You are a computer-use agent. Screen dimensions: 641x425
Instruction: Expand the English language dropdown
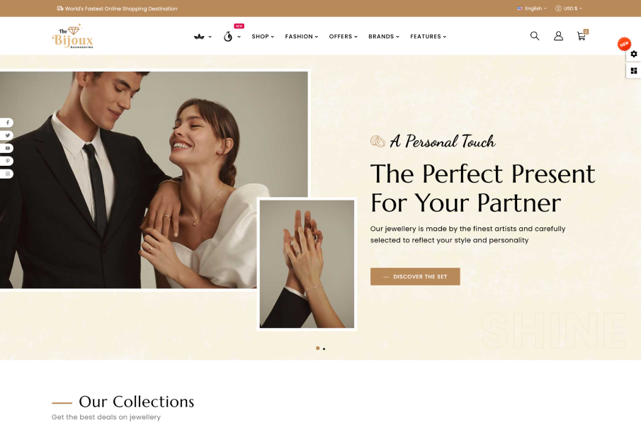[532, 8]
